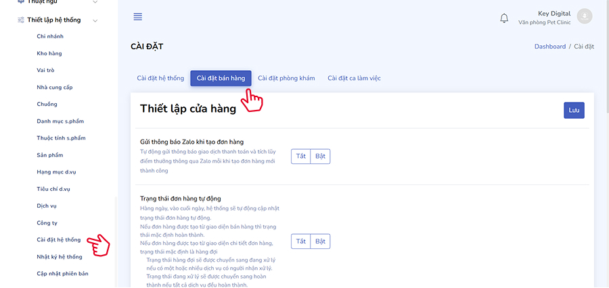Open Kho hàng in the sidebar

pos(49,53)
